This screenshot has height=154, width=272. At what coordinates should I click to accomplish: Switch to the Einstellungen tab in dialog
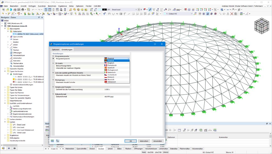67,50
